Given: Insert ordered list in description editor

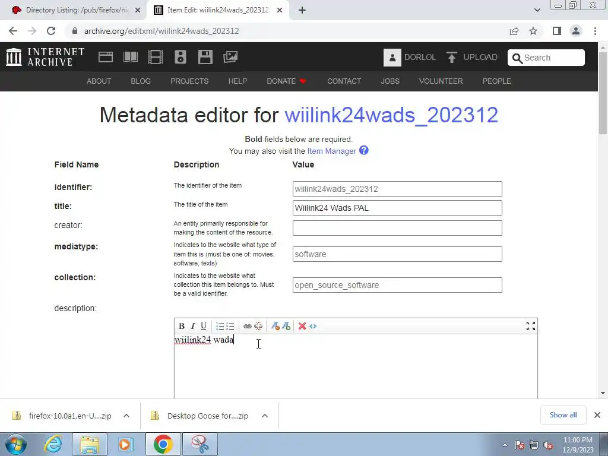Looking at the screenshot, I should point(220,326).
